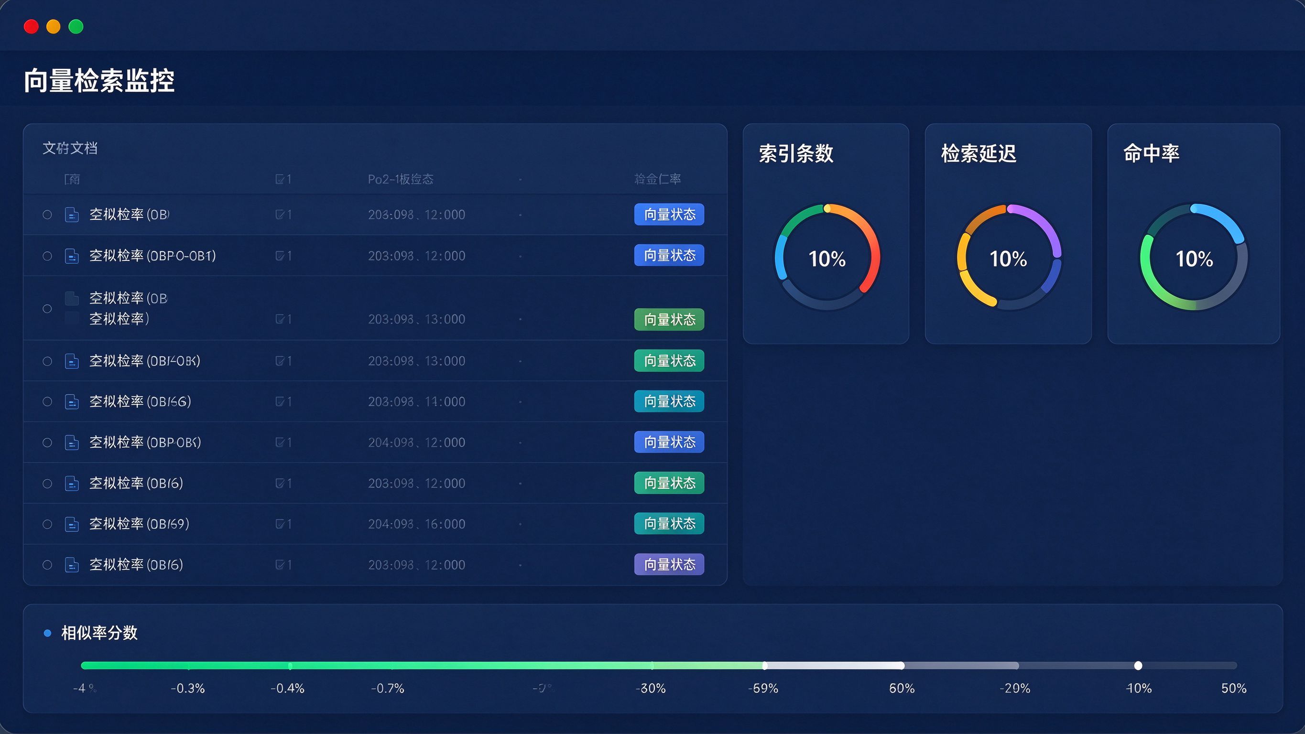
Task: Click the 50% label at slider end
Action: [x=1234, y=689]
